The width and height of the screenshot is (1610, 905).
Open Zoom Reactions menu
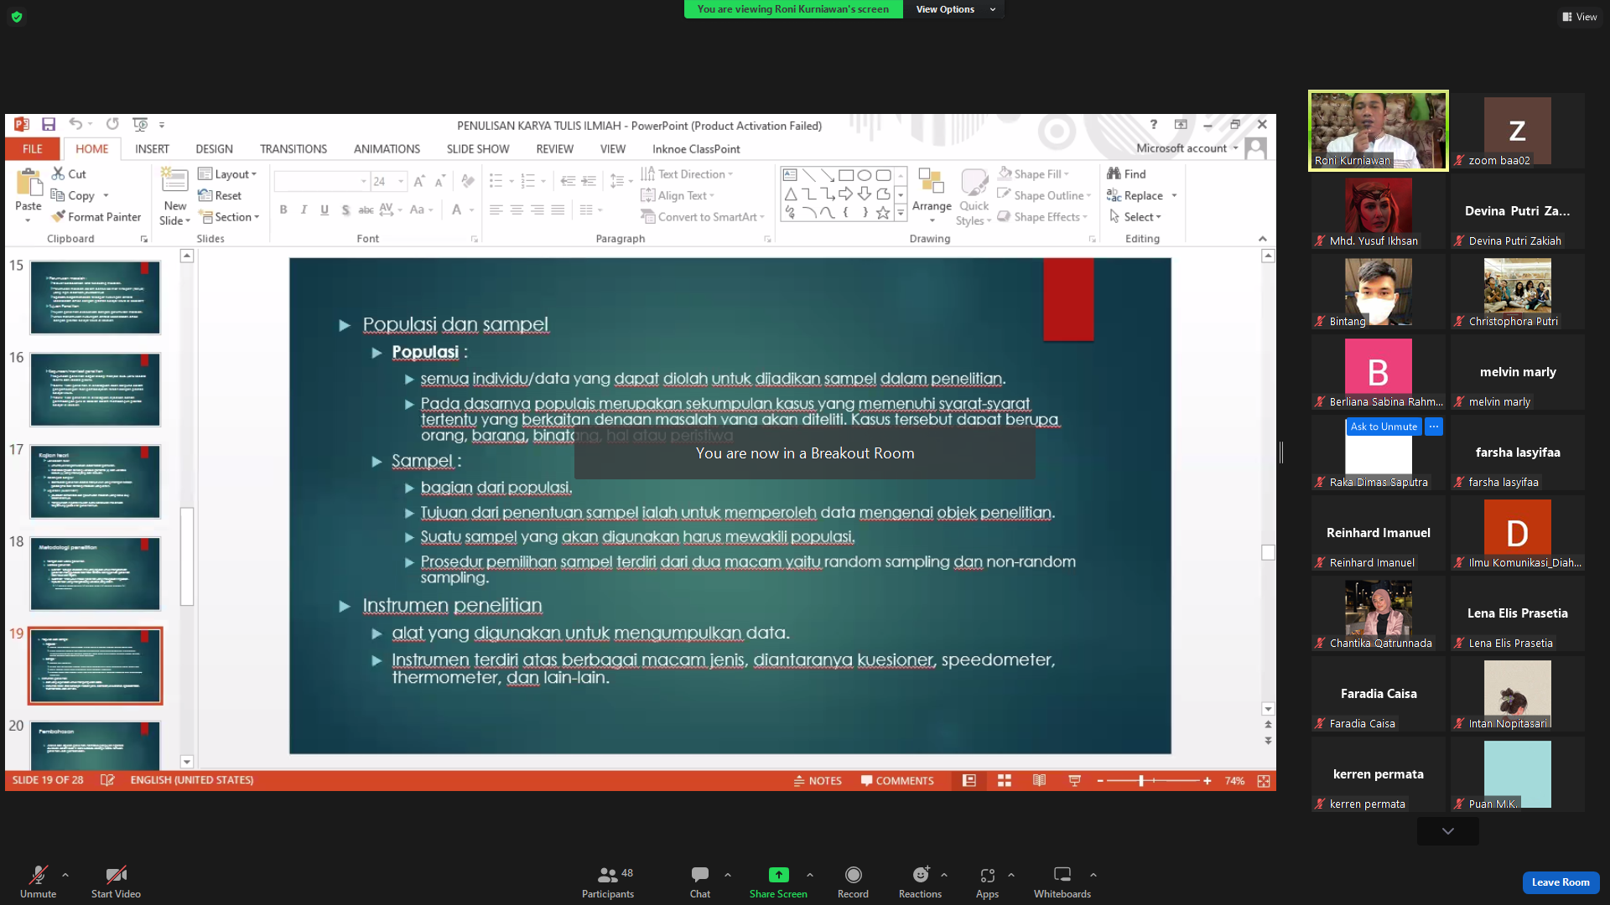pos(920,882)
